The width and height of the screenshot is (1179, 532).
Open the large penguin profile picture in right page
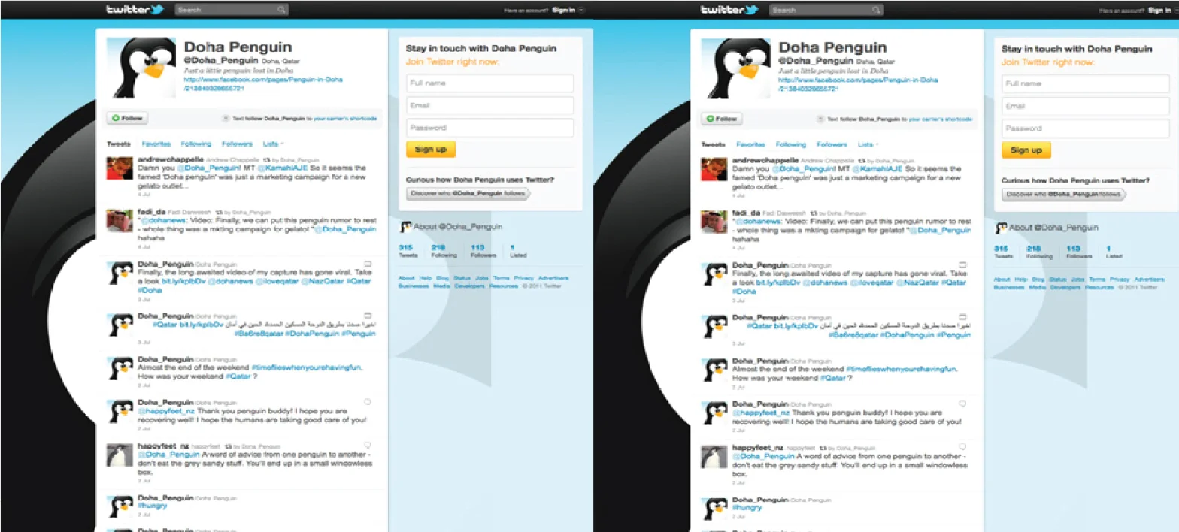point(736,68)
